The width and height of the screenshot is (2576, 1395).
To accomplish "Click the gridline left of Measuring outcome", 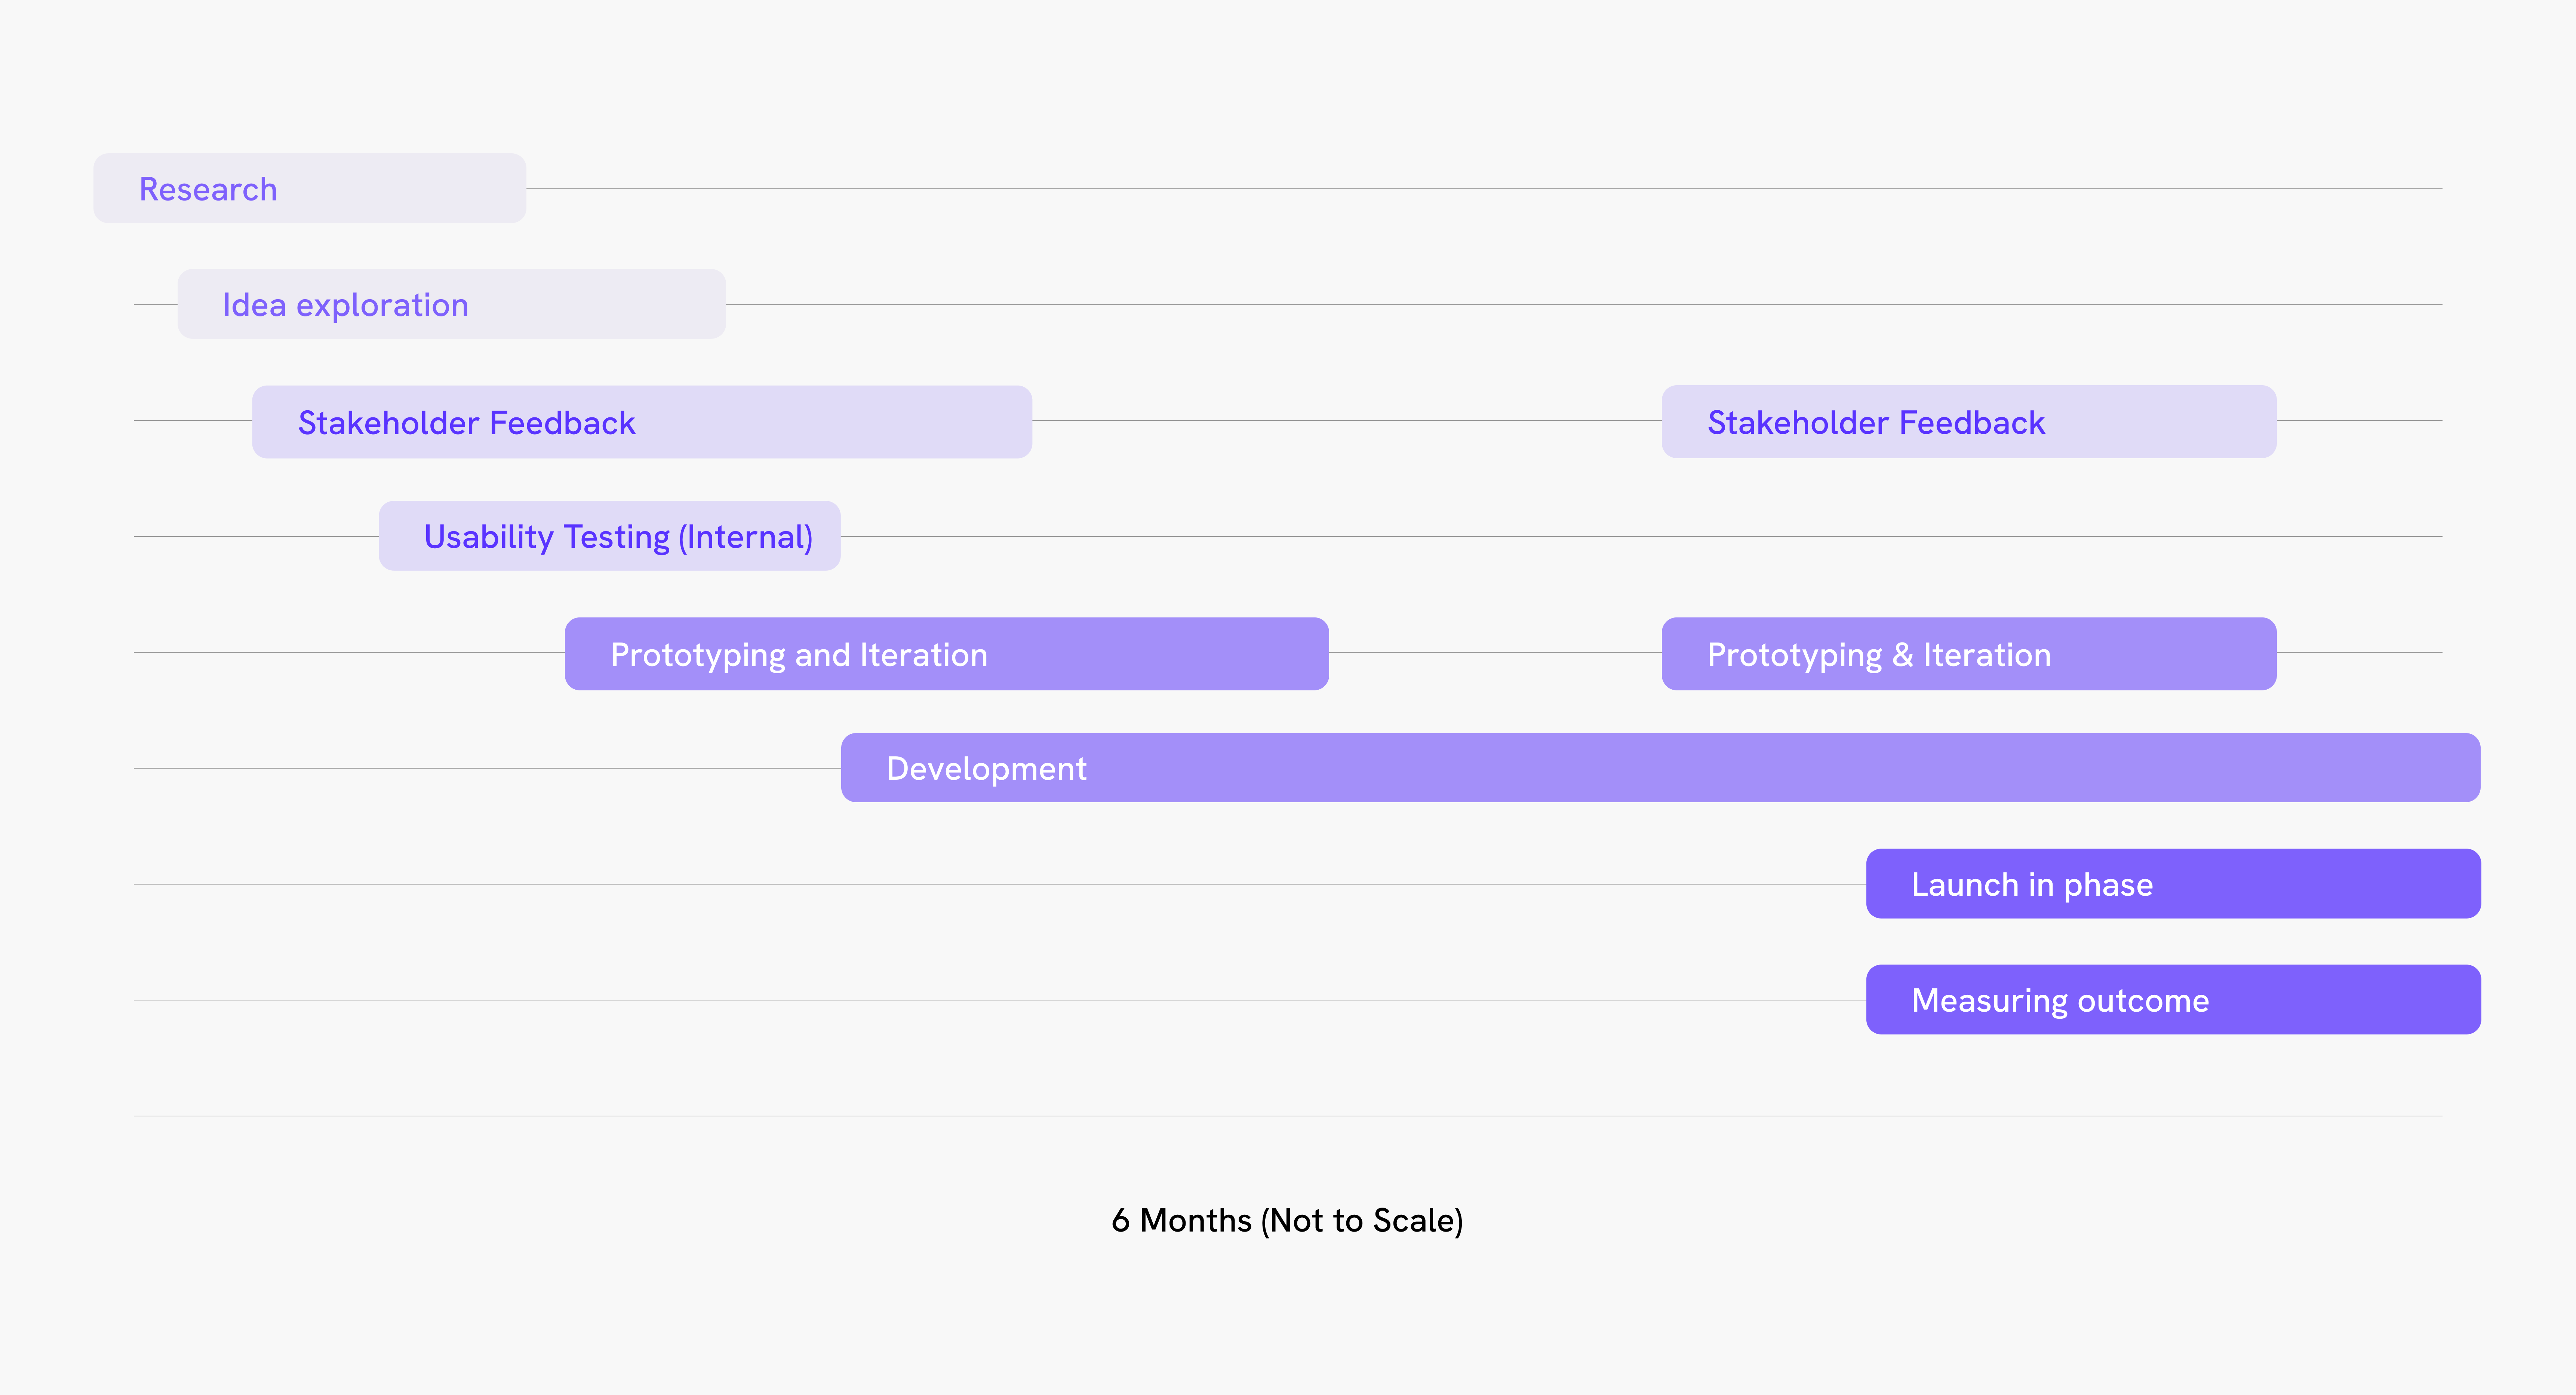I will (1000, 1000).
